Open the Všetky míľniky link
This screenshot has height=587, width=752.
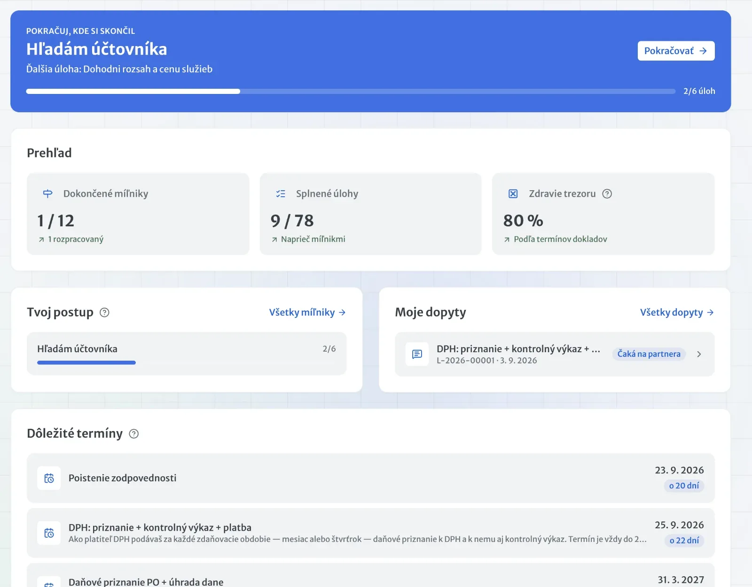pyautogui.click(x=307, y=312)
